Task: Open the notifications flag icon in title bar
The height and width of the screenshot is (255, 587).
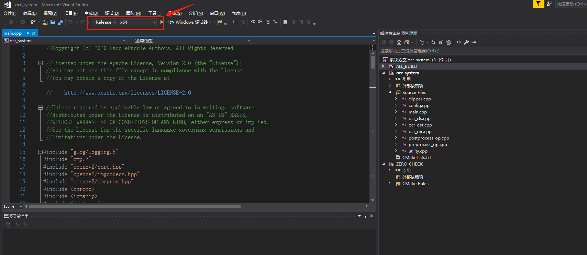Action: [538, 4]
